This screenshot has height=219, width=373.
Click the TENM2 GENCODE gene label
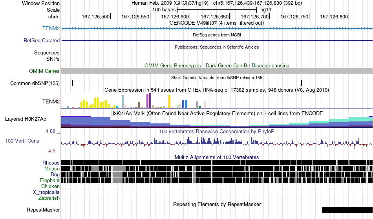click(51, 29)
